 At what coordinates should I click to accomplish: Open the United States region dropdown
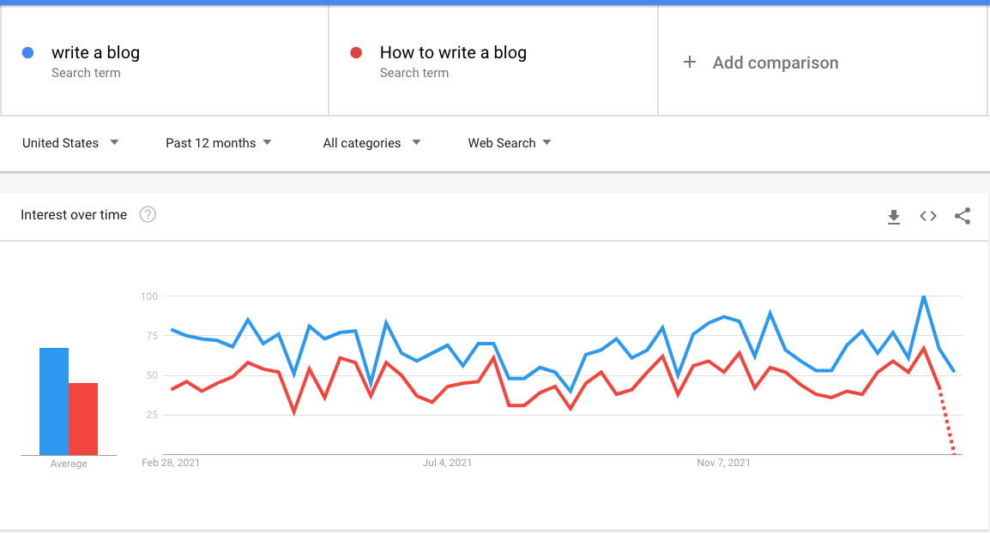[x=70, y=143]
